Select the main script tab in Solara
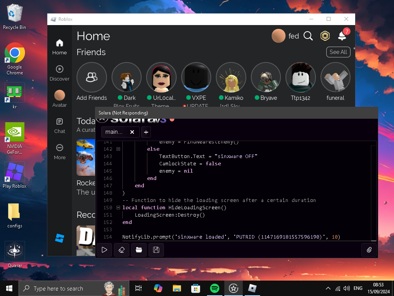 click(120, 132)
